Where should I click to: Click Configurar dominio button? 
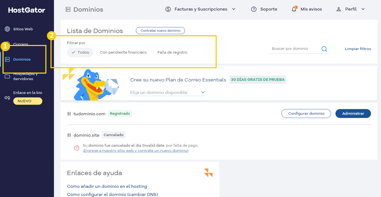pyautogui.click(x=306, y=114)
